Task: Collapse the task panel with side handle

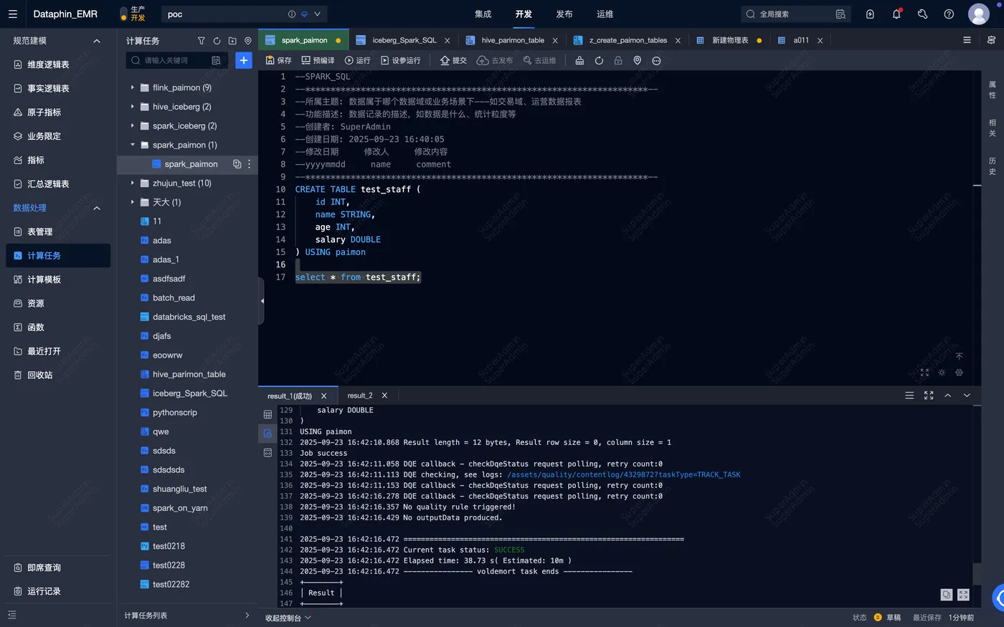Action: click(x=262, y=301)
